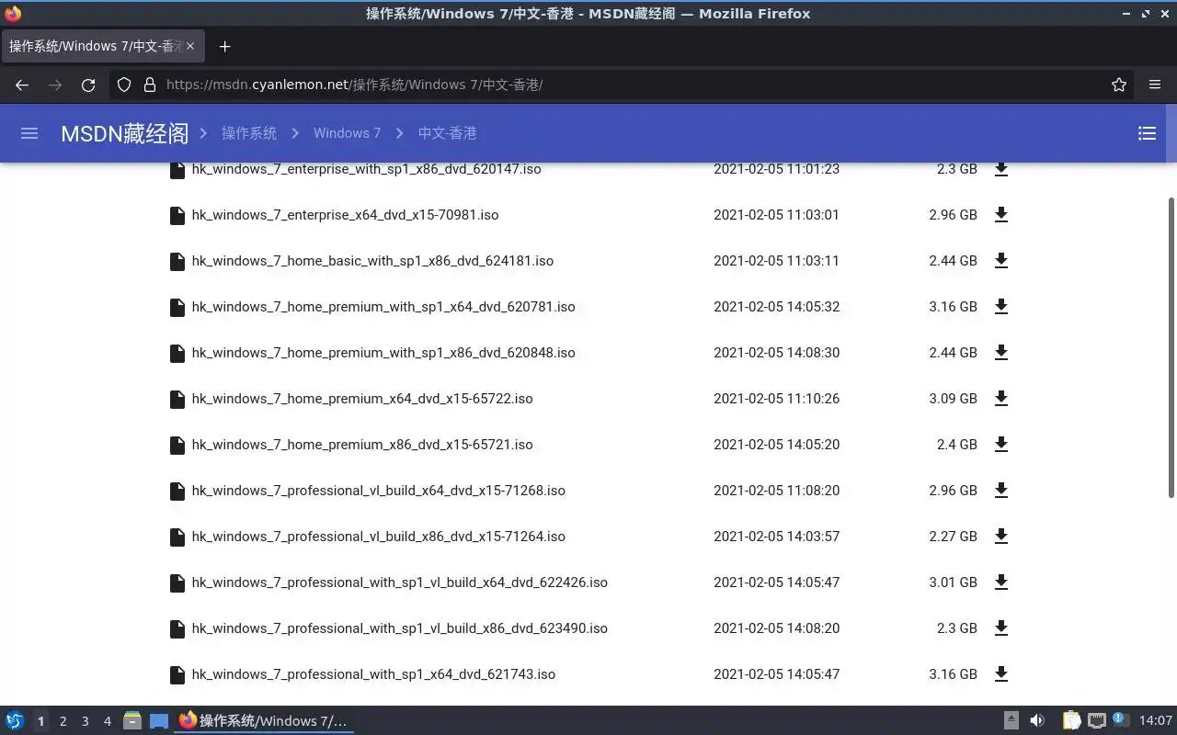Open file manager from taskbar
Viewport: 1177px width, 735px height.
(x=132, y=721)
